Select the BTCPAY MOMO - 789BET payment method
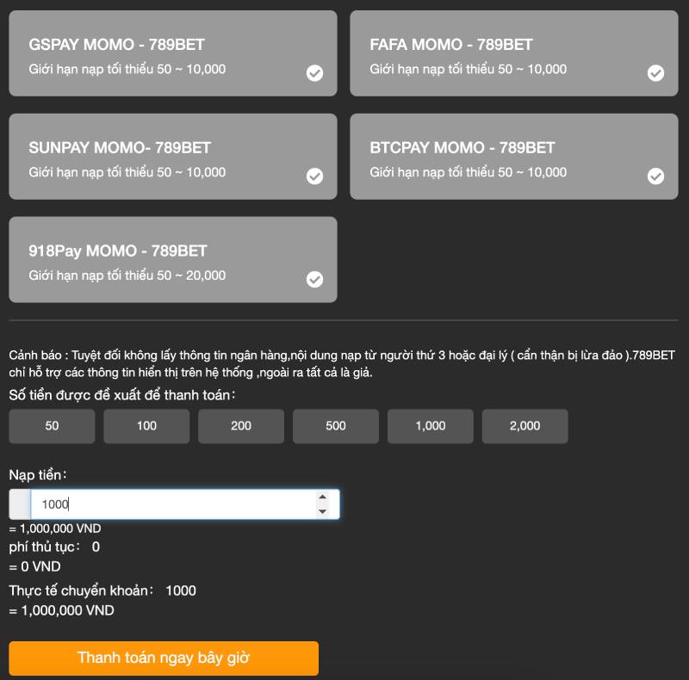 click(x=513, y=155)
